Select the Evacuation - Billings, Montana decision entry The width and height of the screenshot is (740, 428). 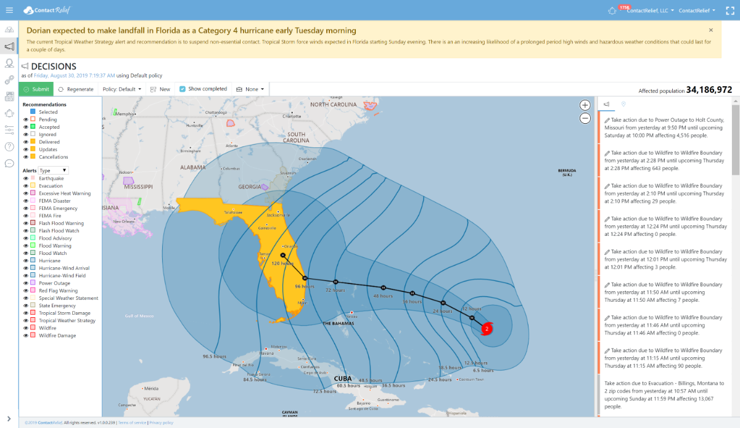tap(664, 395)
